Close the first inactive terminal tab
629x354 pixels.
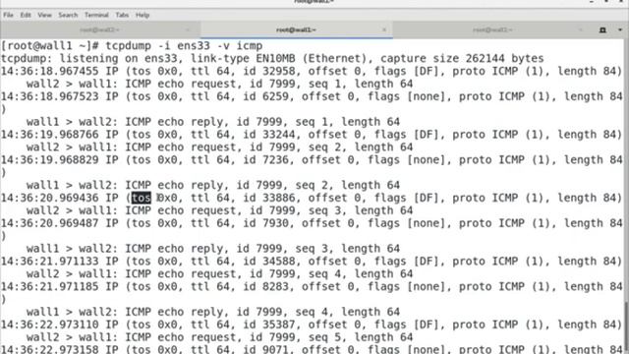click(x=188, y=29)
